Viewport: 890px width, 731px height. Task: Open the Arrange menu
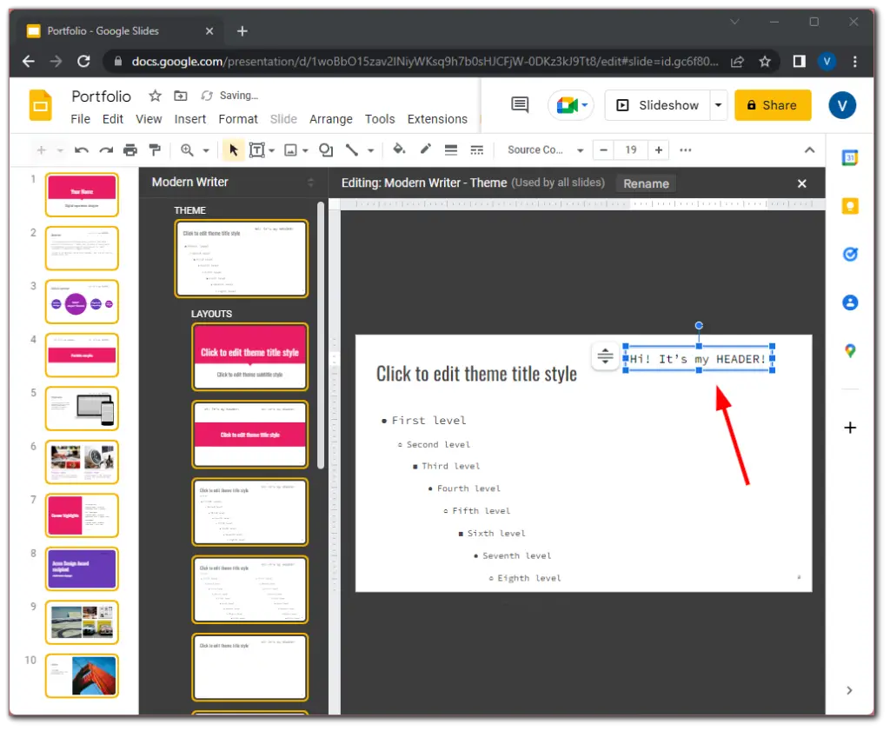click(331, 119)
